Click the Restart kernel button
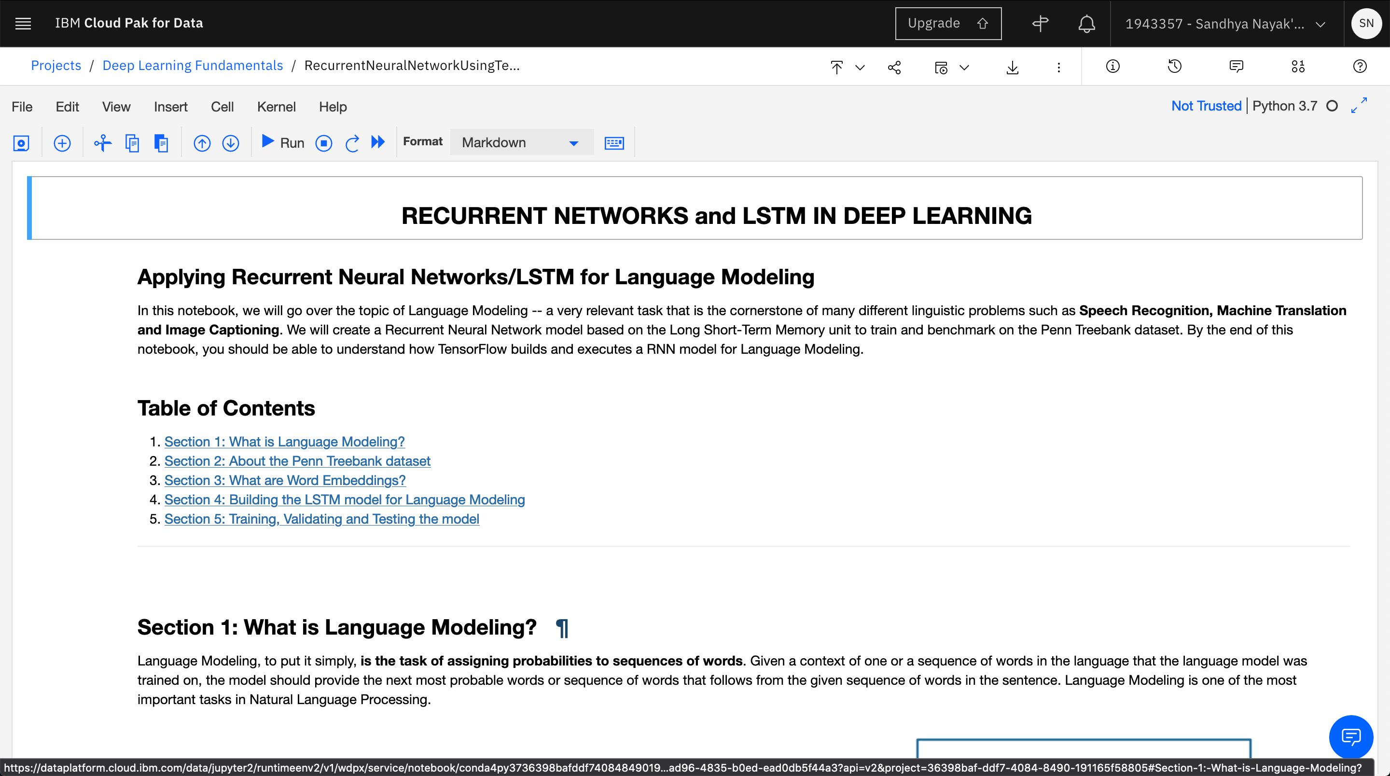The image size is (1390, 776). point(352,142)
